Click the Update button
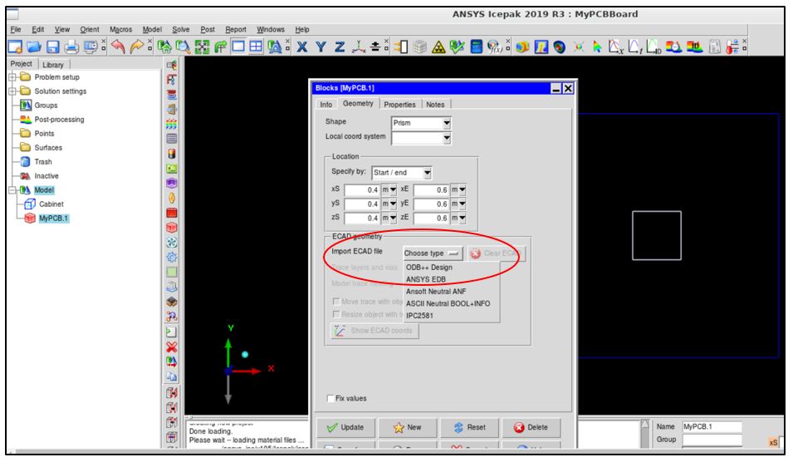Image resolution: width=793 pixels, height=462 pixels. click(x=346, y=428)
